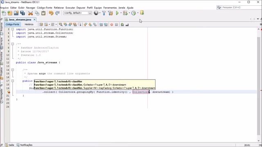Save all files with the Save All icon
Screen dimensions: 262x147
[x=23, y=13]
